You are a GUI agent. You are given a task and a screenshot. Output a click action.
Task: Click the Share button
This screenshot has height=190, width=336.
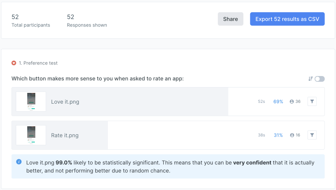coord(230,19)
